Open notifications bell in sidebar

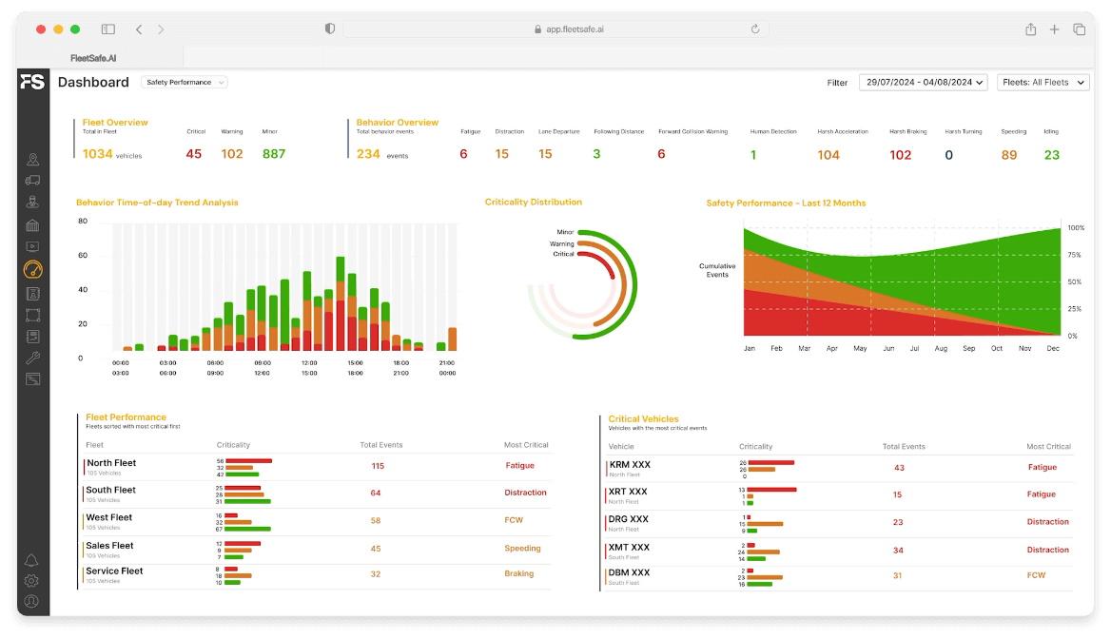click(x=31, y=560)
